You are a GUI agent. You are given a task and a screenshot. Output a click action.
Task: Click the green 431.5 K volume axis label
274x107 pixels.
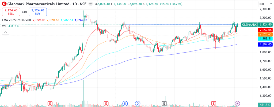pyautogui.click(x=265, y=105)
